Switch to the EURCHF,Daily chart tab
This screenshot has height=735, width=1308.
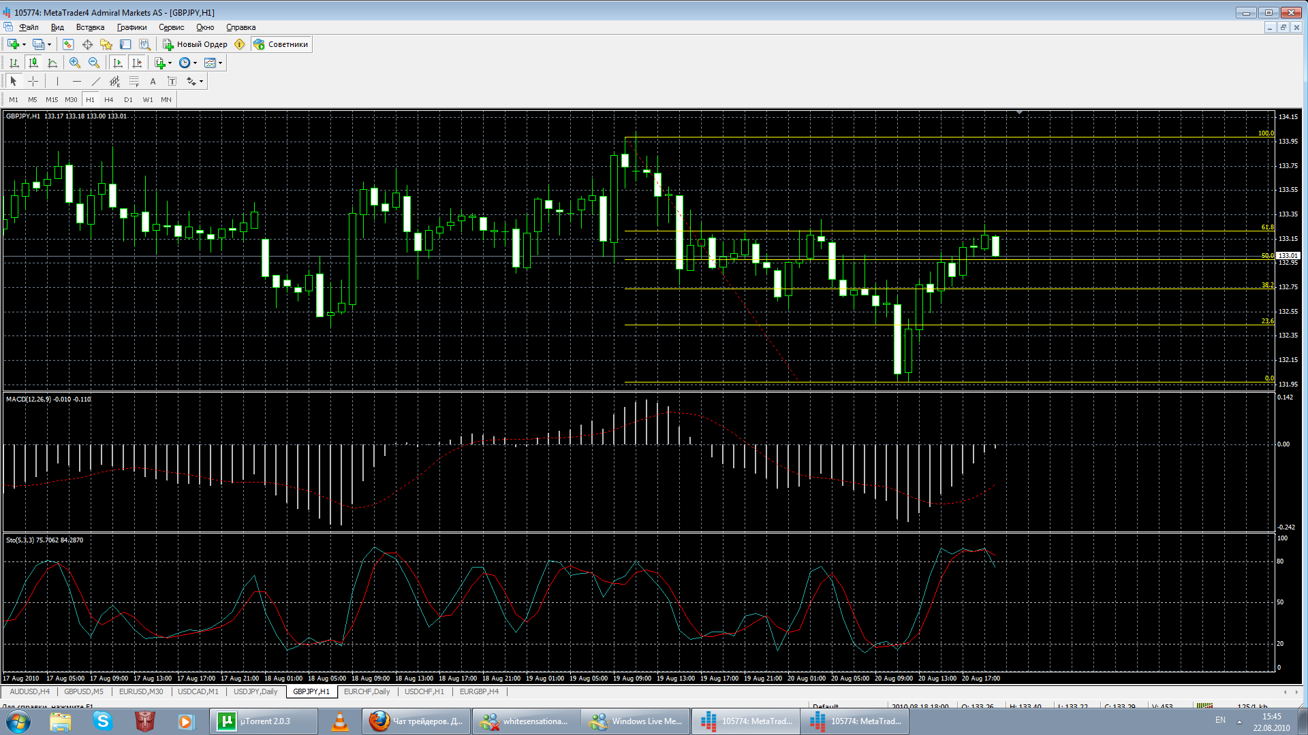pyautogui.click(x=367, y=691)
